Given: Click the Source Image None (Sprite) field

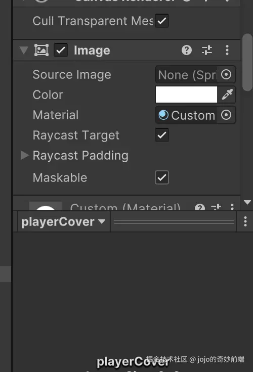Looking at the screenshot, I should 187,75.
